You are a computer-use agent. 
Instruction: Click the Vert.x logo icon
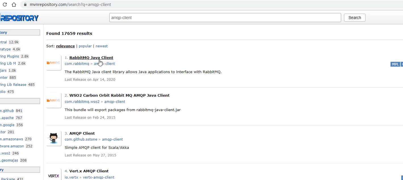(x=53, y=176)
